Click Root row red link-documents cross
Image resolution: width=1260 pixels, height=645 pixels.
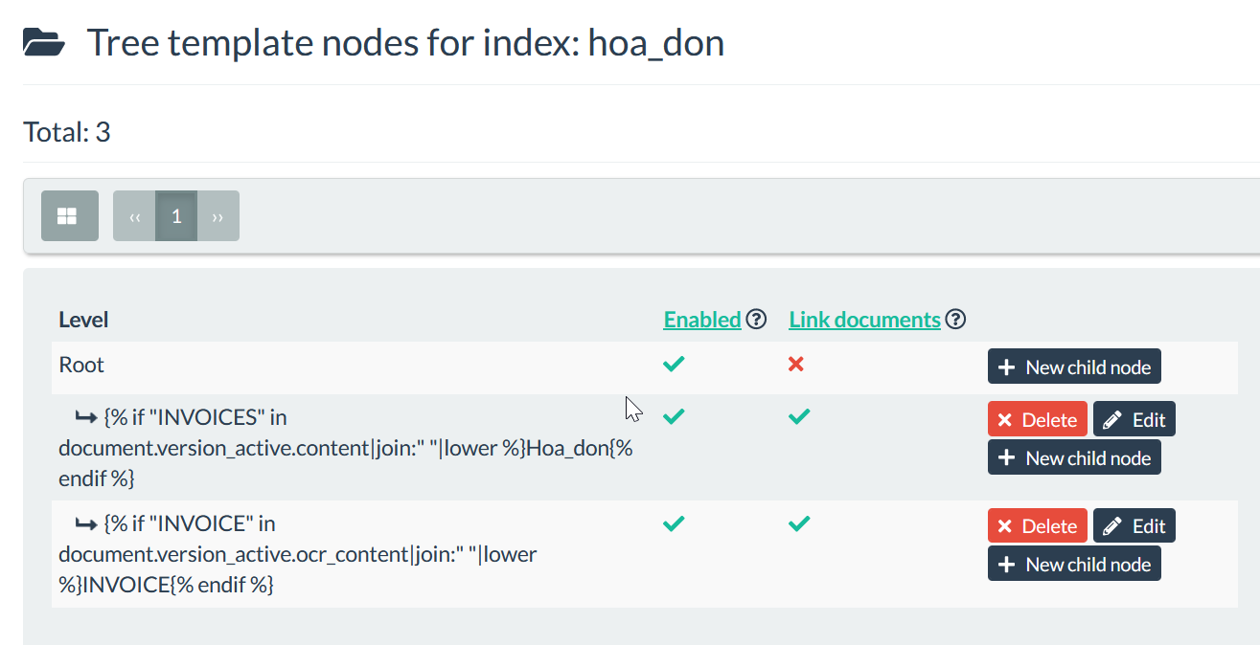pos(796,364)
